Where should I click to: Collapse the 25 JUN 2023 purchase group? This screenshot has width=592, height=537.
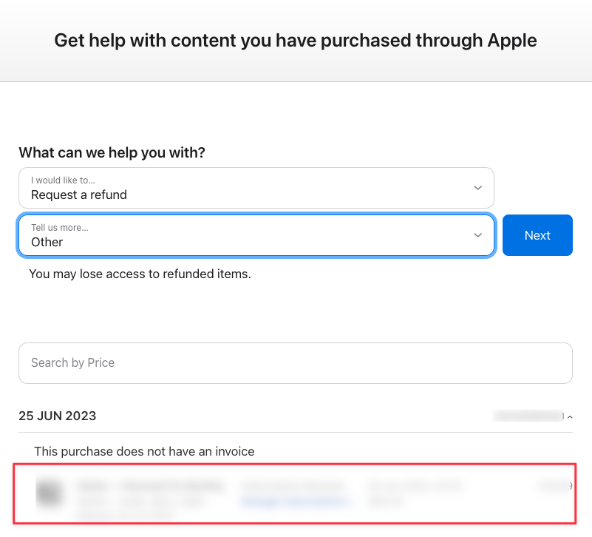pyautogui.click(x=569, y=417)
